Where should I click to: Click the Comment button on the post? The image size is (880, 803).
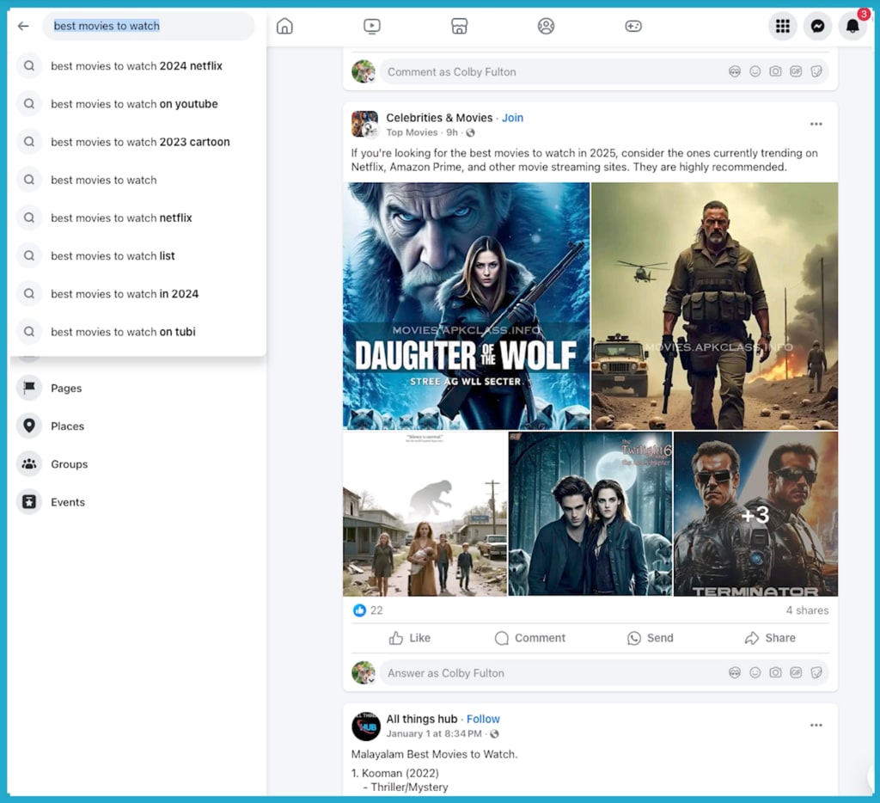529,638
